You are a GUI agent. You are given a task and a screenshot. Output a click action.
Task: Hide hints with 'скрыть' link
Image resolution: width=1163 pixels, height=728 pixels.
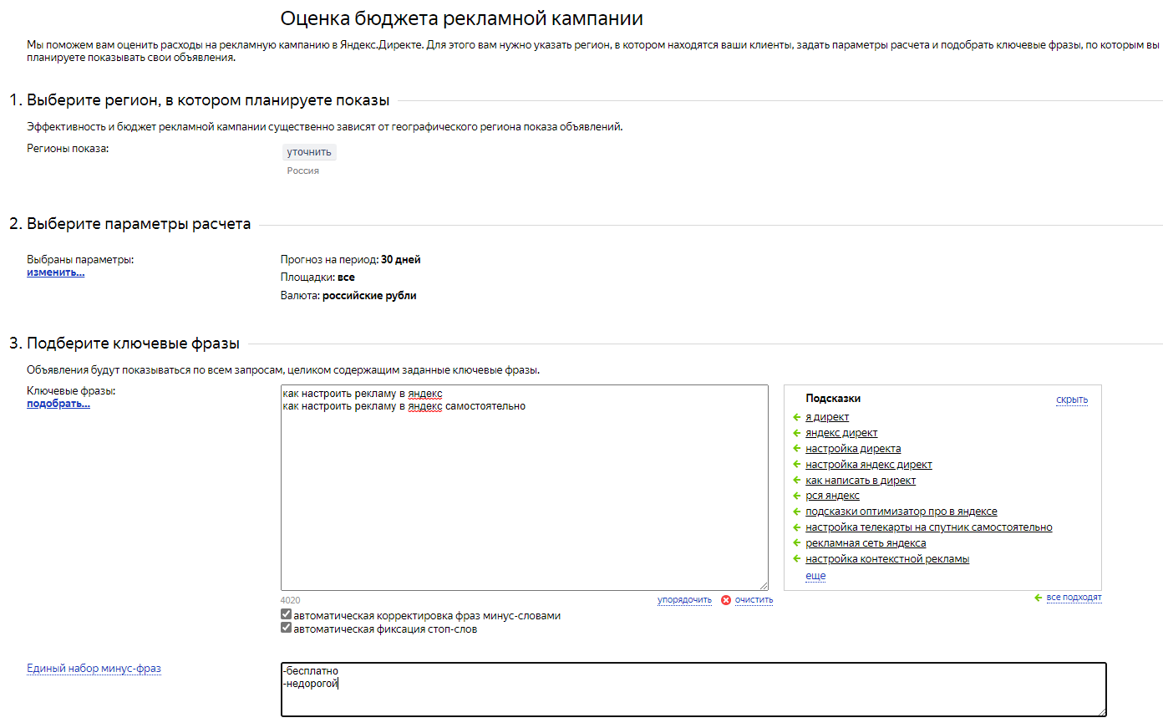click(x=1072, y=400)
